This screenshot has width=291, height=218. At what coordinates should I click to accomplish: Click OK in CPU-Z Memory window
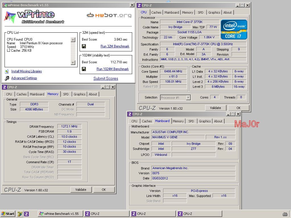coord(104,190)
